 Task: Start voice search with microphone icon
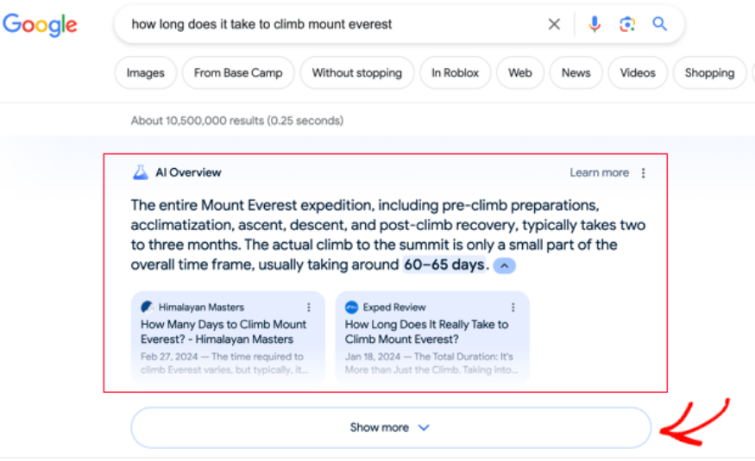click(x=595, y=24)
